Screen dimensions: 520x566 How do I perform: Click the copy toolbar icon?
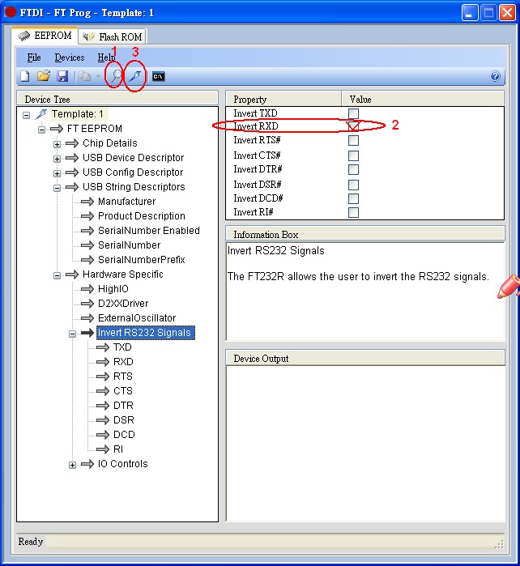85,76
